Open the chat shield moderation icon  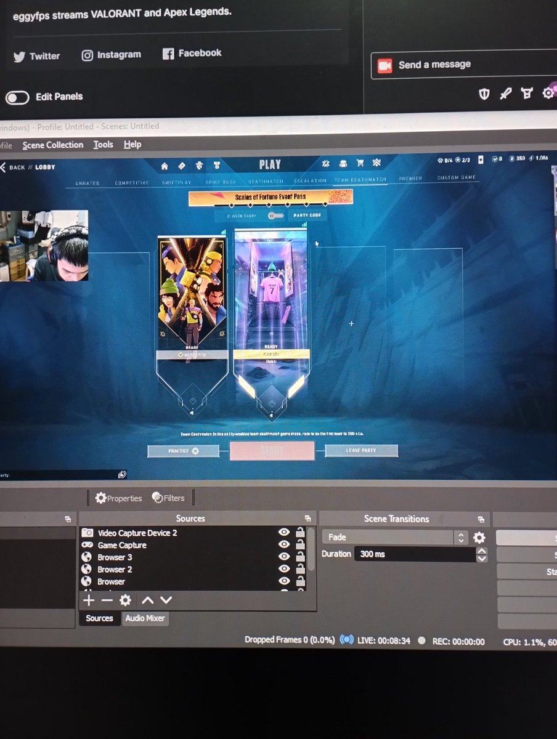pyautogui.click(x=484, y=94)
